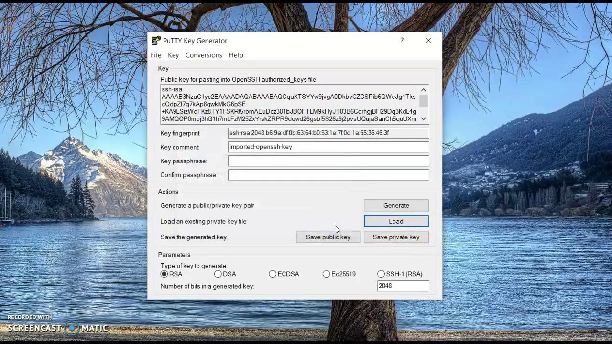612x344 pixels.
Task: Click the 'Confirm passphrase:' label
Action: coord(189,175)
